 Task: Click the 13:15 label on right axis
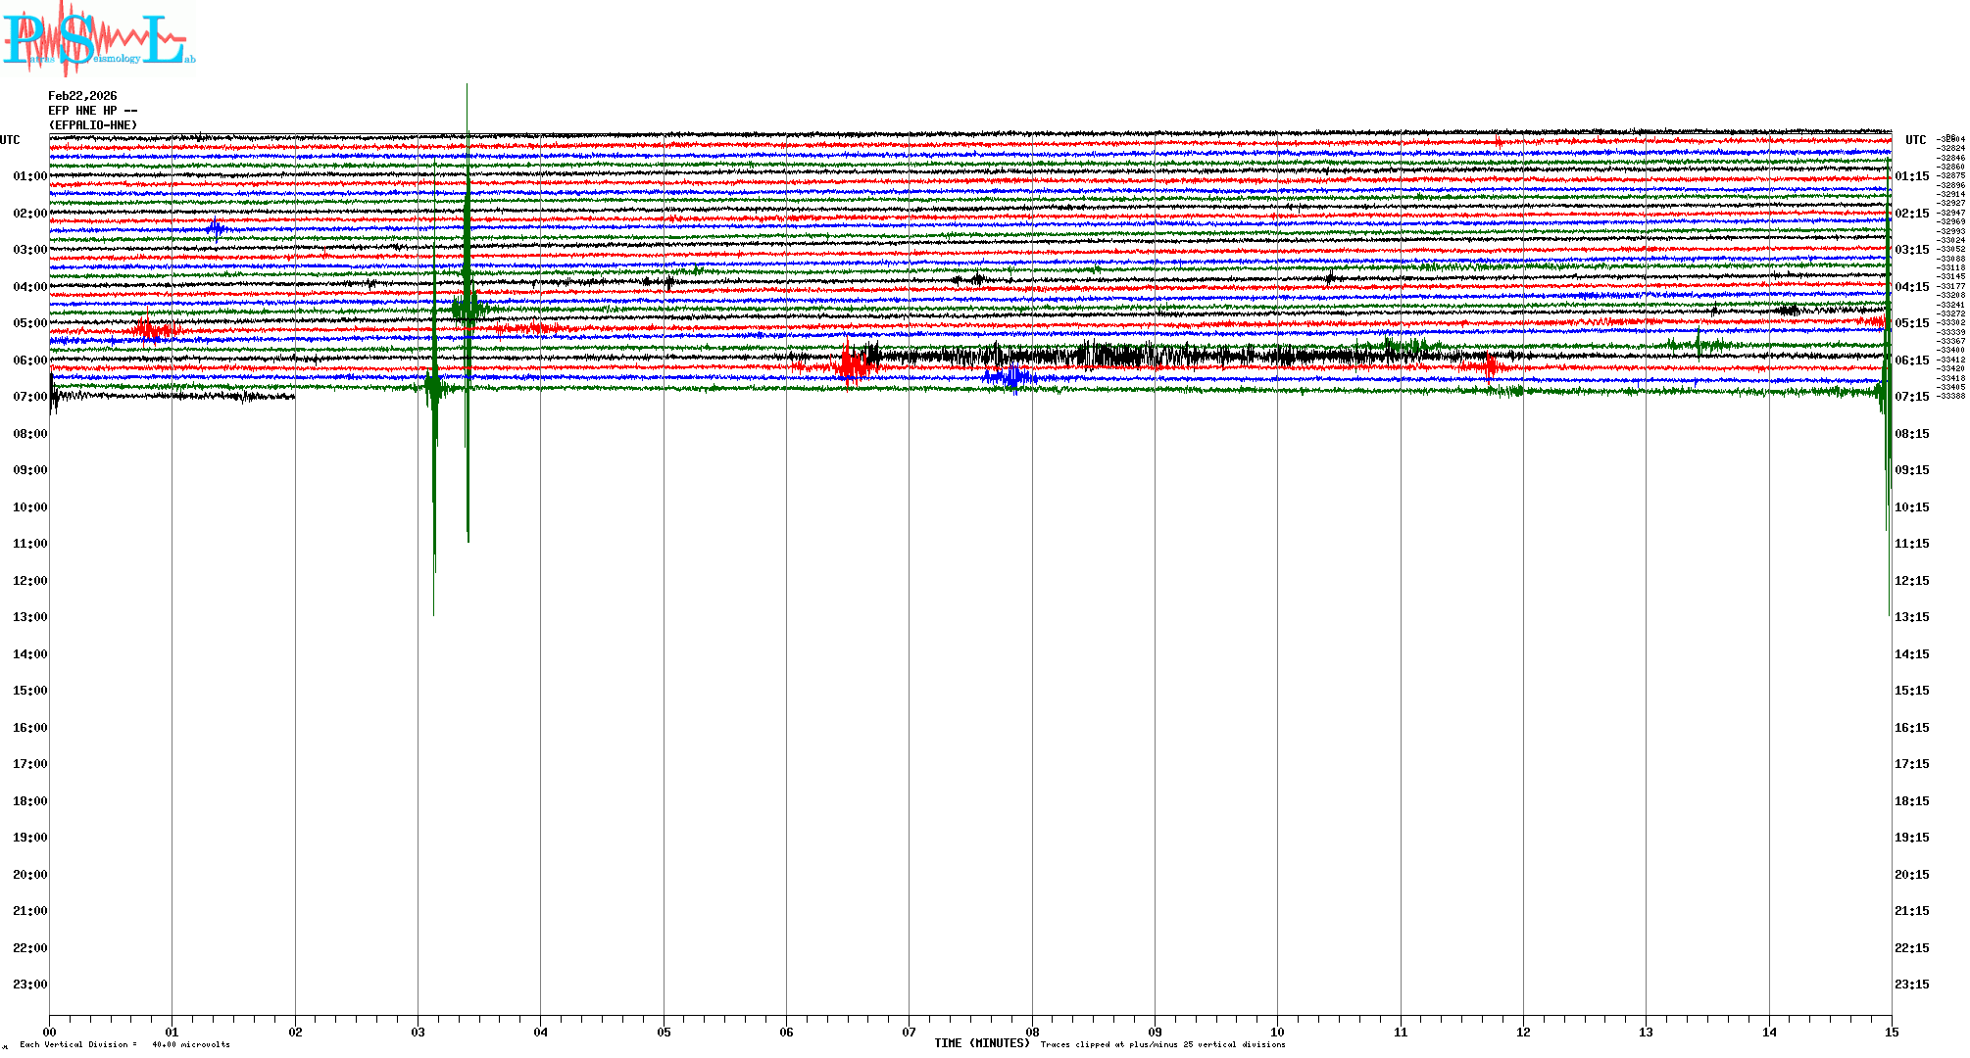point(1911,617)
